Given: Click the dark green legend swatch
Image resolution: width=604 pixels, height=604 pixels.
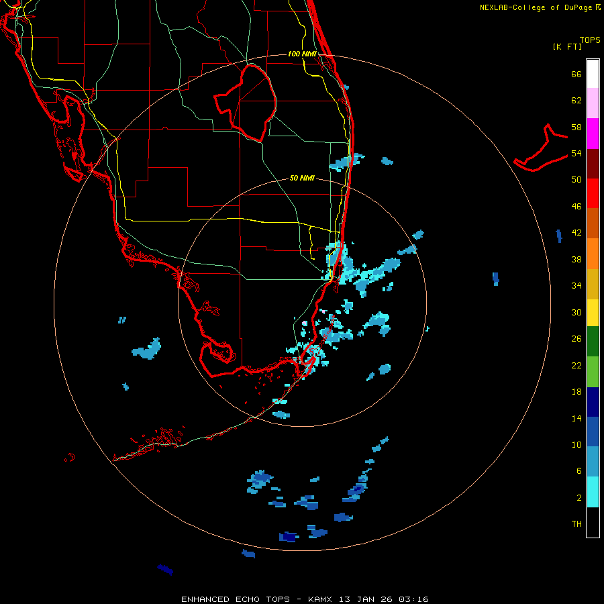Looking at the screenshot, I should tap(593, 342).
